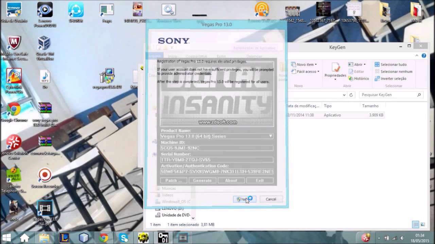Click the Machine ID field in keygen
This screenshot has height=244, width=435.
pos(217,148)
